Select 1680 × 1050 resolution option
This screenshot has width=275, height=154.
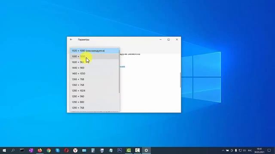95,56
